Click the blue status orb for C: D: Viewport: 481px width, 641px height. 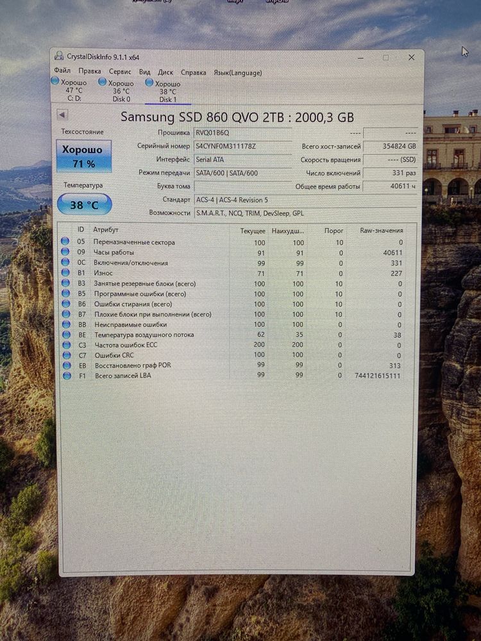pyautogui.click(x=55, y=81)
